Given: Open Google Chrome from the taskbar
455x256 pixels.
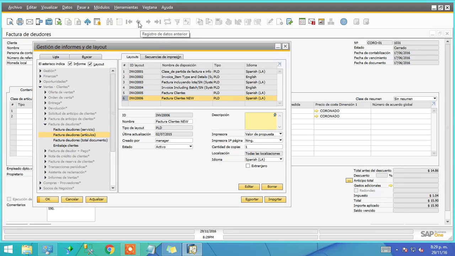Looking at the screenshot, I should click(109, 249).
